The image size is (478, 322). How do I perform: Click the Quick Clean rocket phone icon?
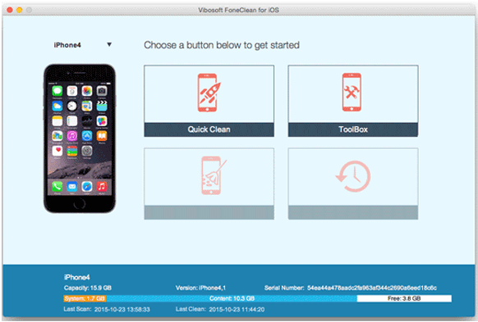click(x=209, y=93)
